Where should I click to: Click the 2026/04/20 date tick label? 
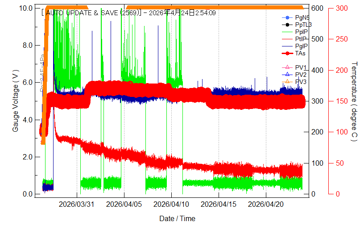point(266,204)
